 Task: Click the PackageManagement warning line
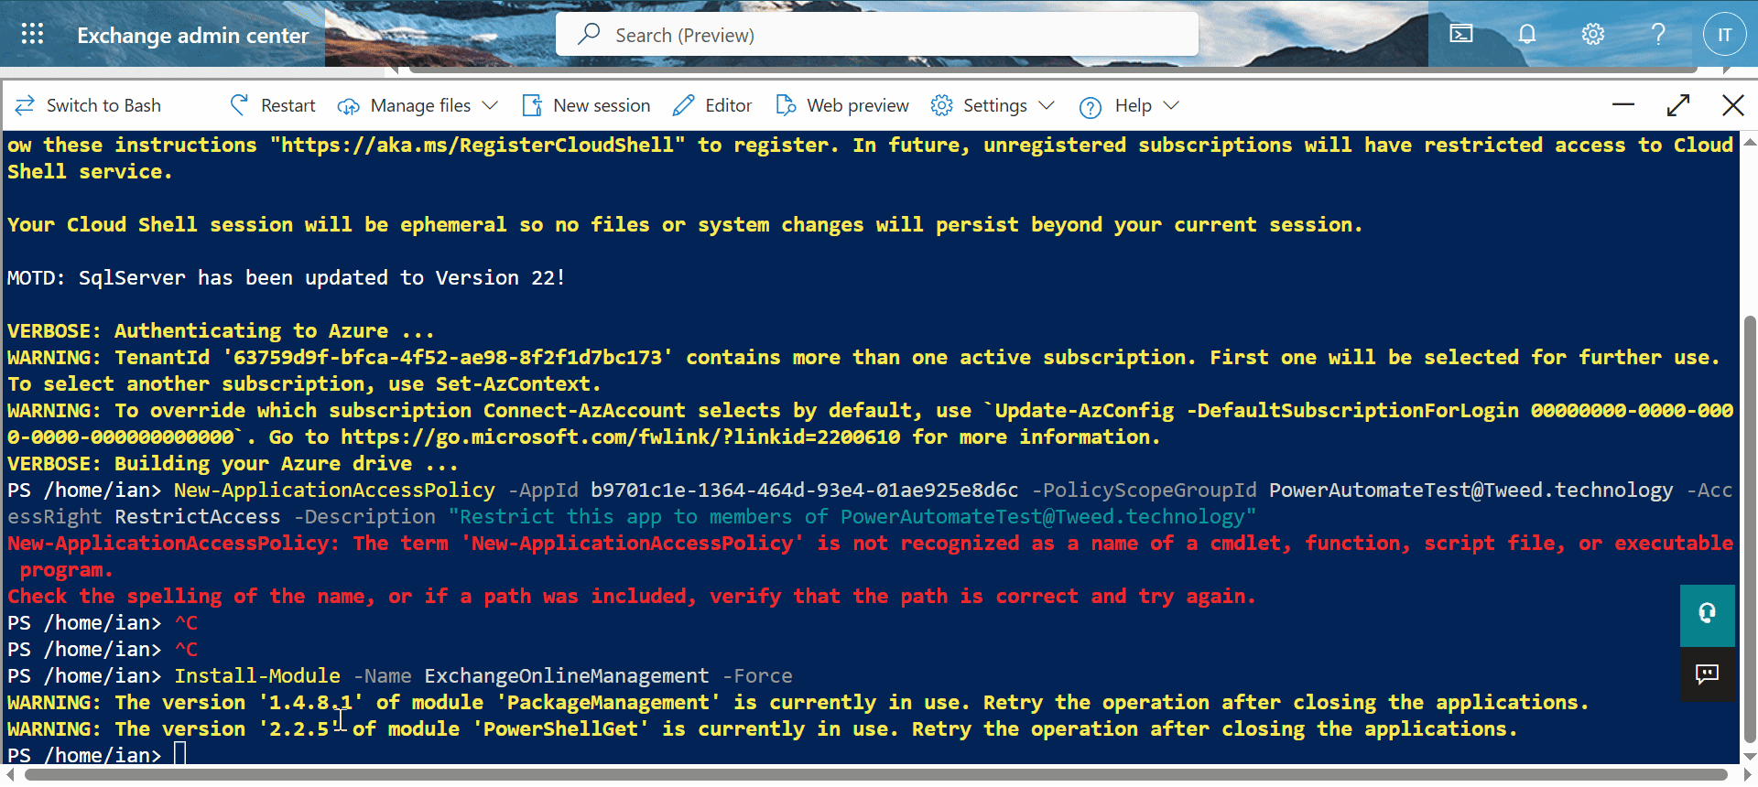[x=798, y=702]
